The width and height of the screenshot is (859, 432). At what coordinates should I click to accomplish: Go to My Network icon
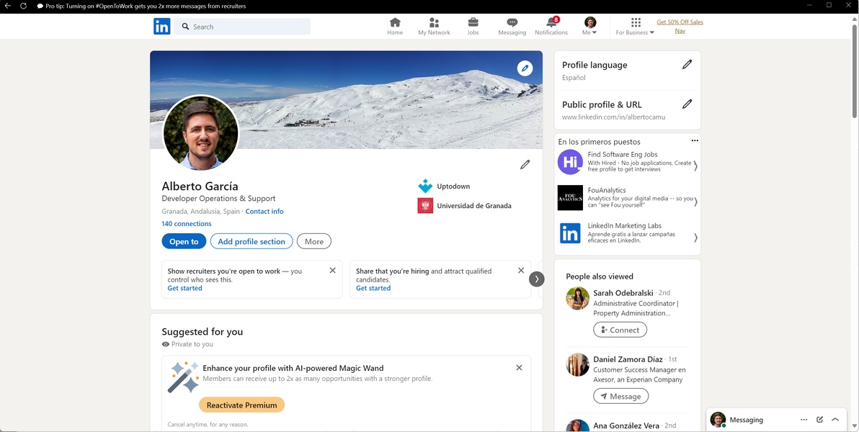pyautogui.click(x=434, y=22)
